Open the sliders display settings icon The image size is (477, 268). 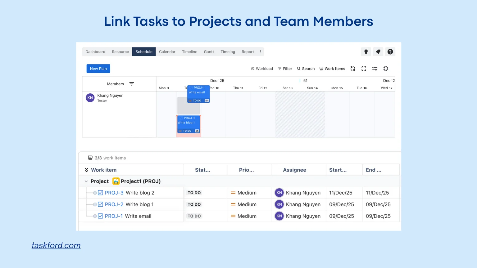click(375, 69)
